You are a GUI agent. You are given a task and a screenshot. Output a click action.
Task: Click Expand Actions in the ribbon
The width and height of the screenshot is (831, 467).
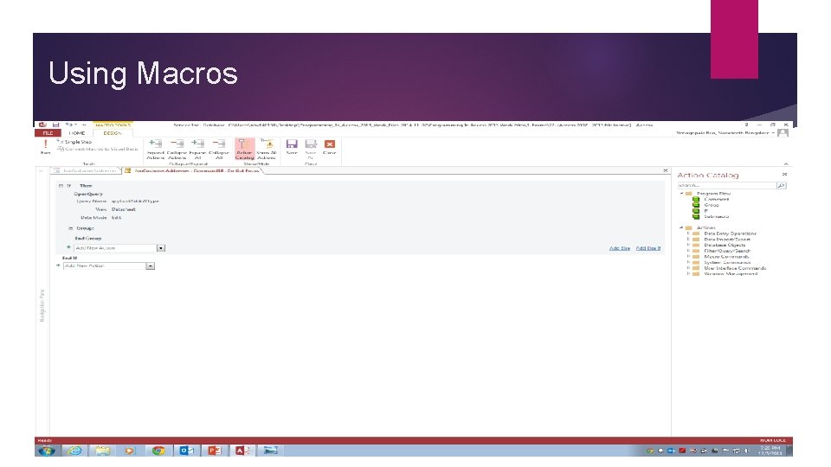coord(155,150)
